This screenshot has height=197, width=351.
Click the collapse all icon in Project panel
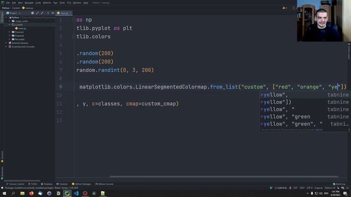pos(42,13)
